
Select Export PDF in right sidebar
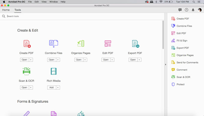coord(180,48)
